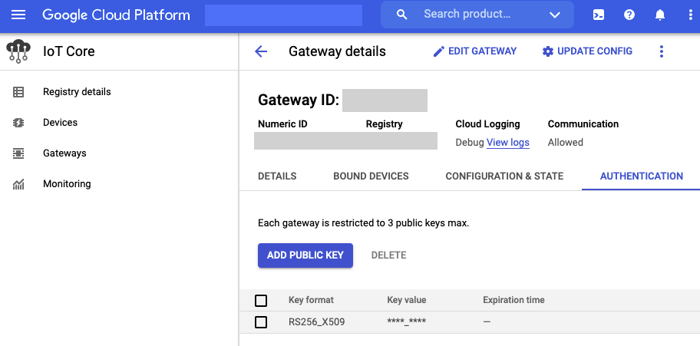Click the Monitoring chart icon

pyautogui.click(x=18, y=184)
